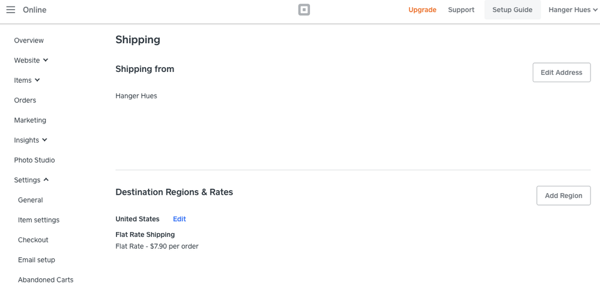
Task: Open the hamburger navigation menu
Action: 11,10
